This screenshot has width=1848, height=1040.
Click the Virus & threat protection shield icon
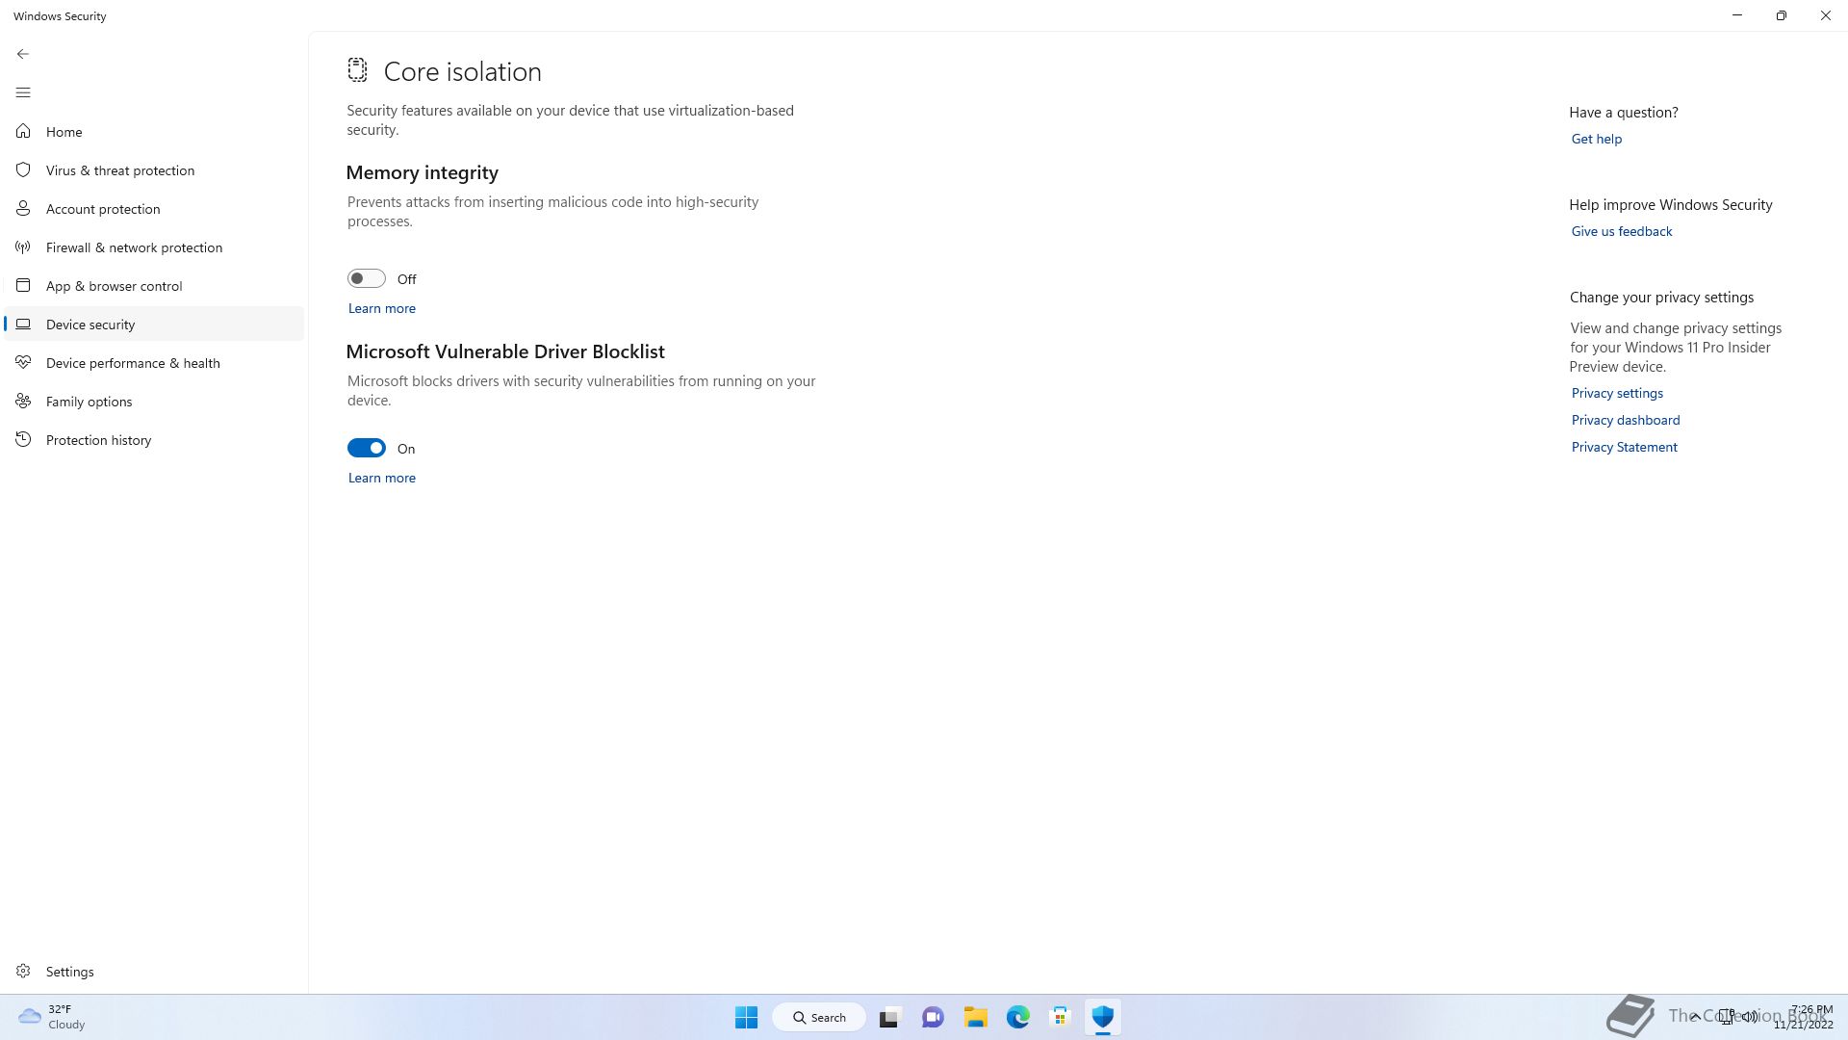tap(23, 169)
